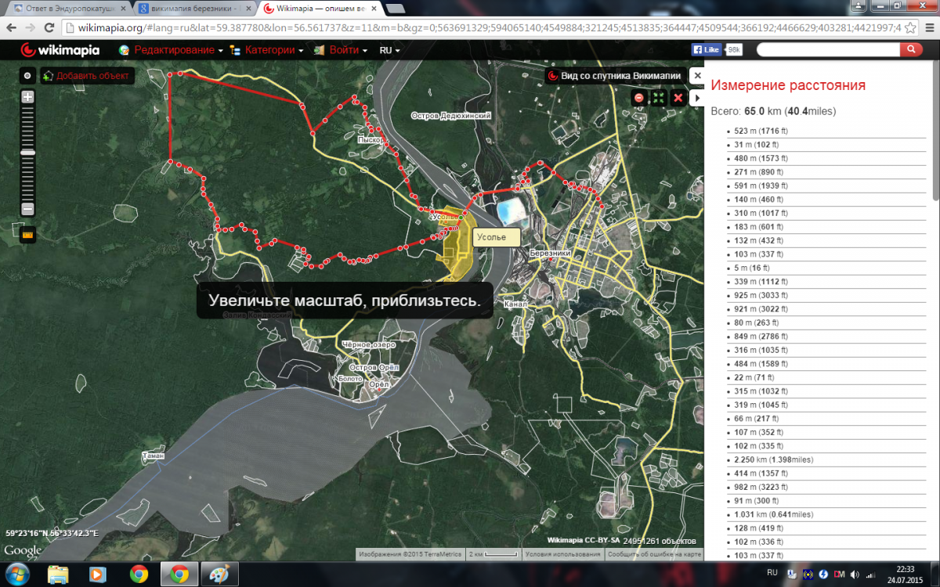Click the my-location circle button
Image resolution: width=940 pixels, height=587 pixels.
pos(27,76)
